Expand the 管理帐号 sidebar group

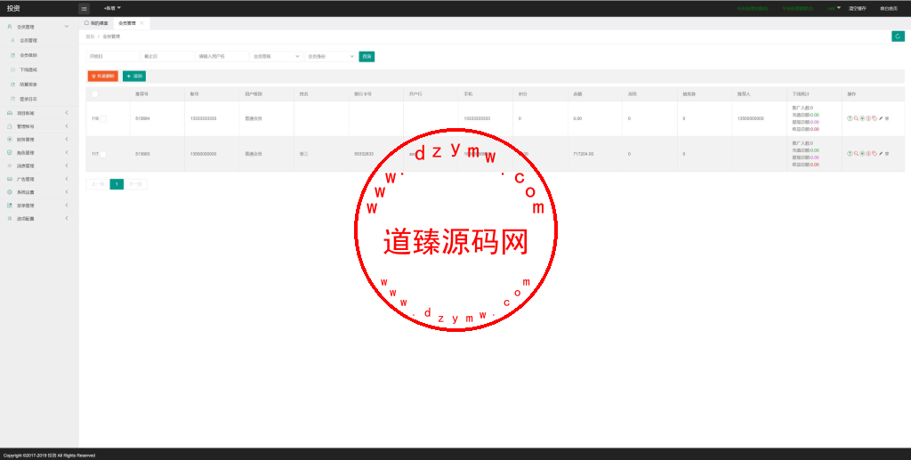point(39,126)
